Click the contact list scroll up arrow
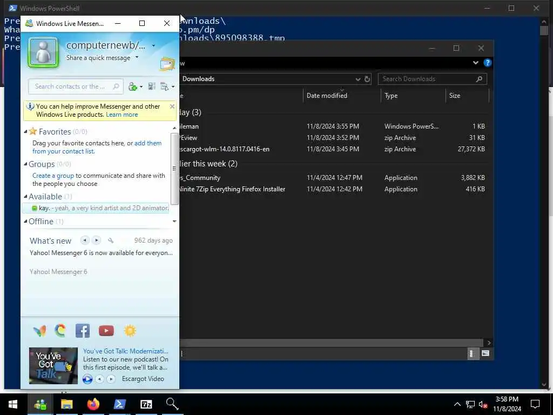 pyautogui.click(x=174, y=128)
